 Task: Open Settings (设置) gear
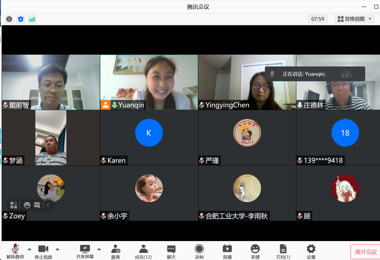pyautogui.click(x=311, y=251)
